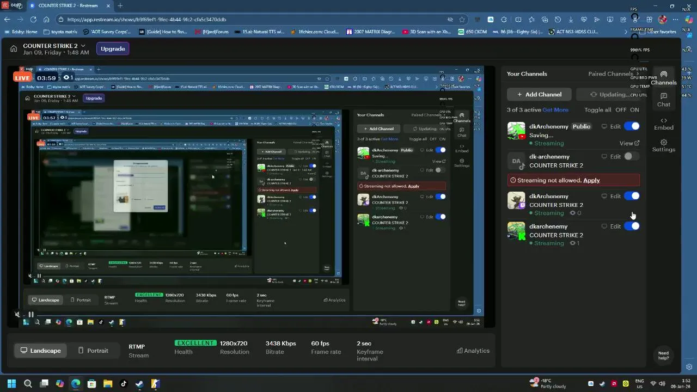Open TikTok app from taskbar
697x392 pixels.
point(124,383)
